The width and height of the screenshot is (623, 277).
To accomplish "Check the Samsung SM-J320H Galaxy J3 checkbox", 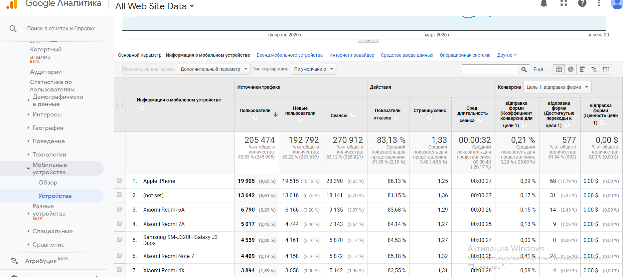I will [119, 240].
